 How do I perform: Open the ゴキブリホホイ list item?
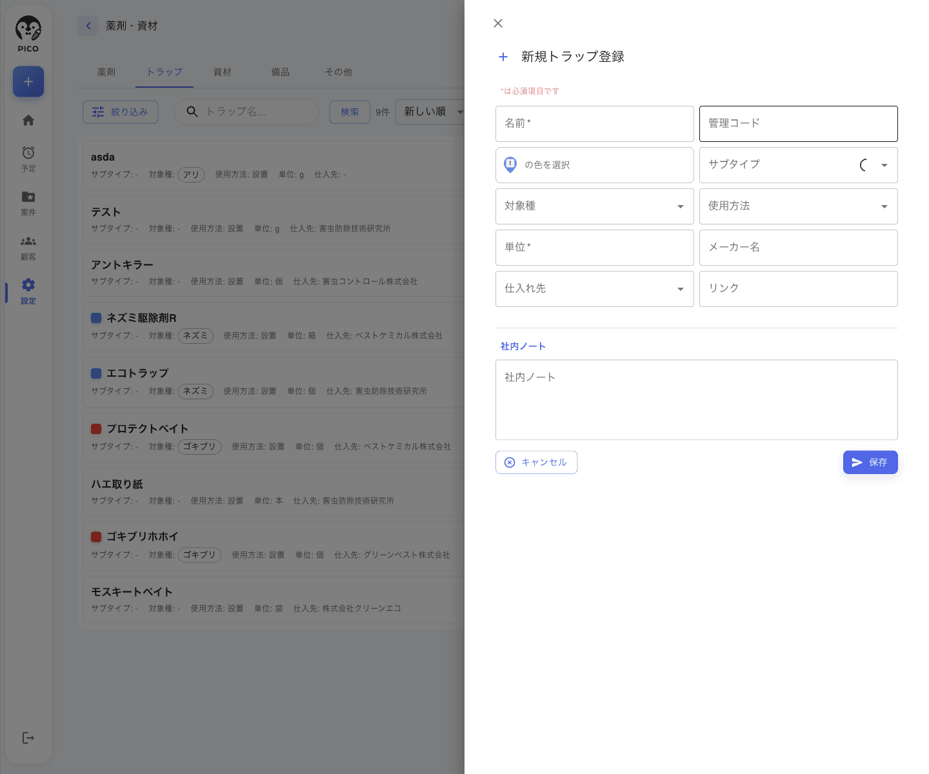click(x=274, y=546)
